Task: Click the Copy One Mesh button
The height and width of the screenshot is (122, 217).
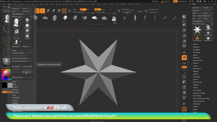Action: coord(27,66)
